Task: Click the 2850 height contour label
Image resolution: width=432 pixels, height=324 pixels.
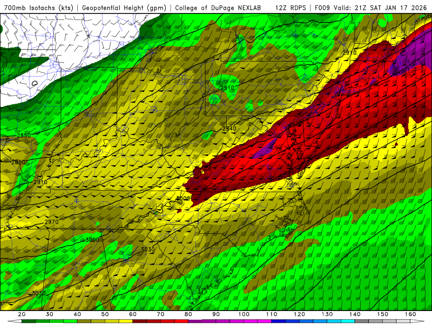Action: pos(24,136)
